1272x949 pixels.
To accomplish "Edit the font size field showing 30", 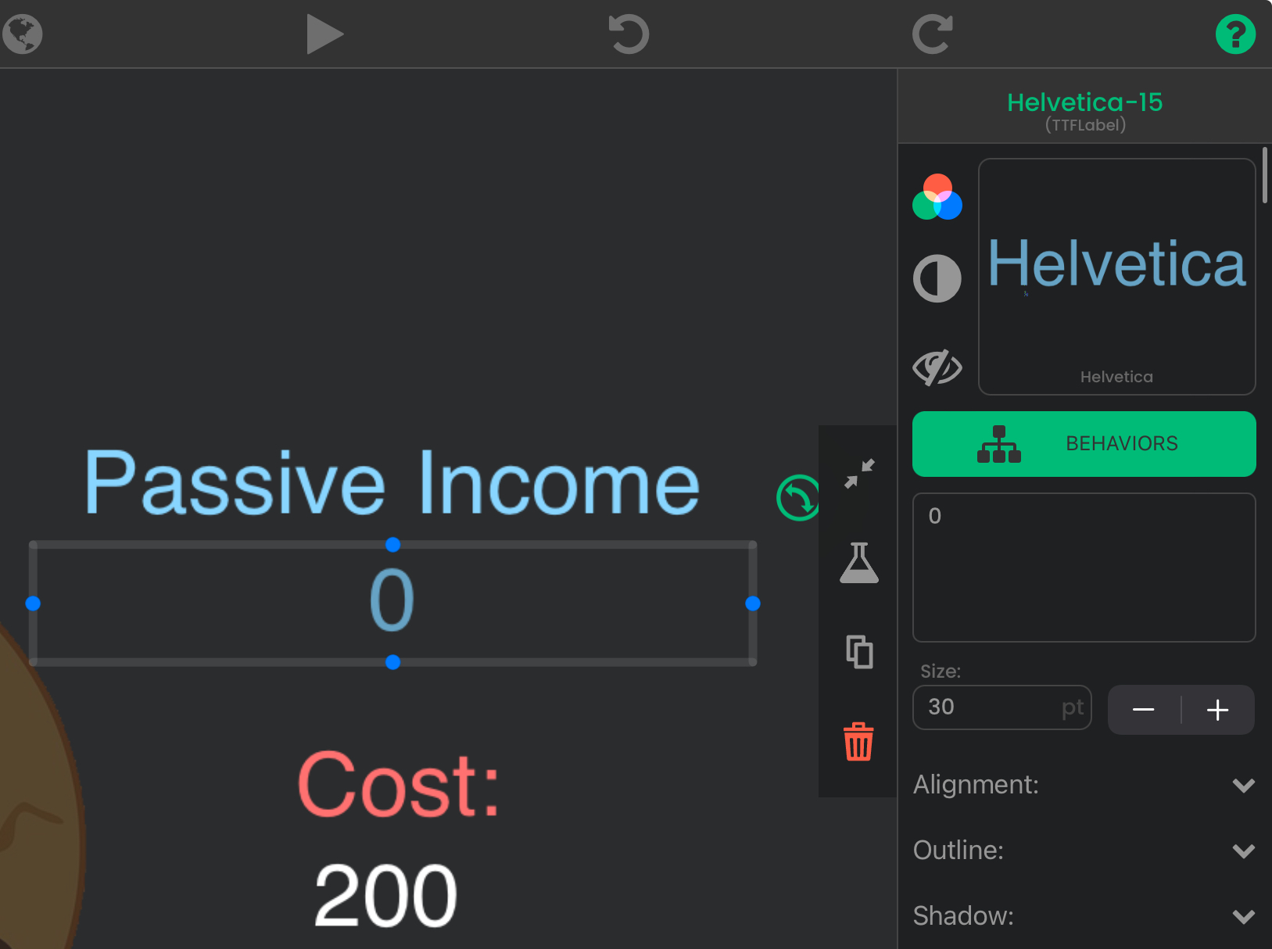I will [x=1002, y=707].
